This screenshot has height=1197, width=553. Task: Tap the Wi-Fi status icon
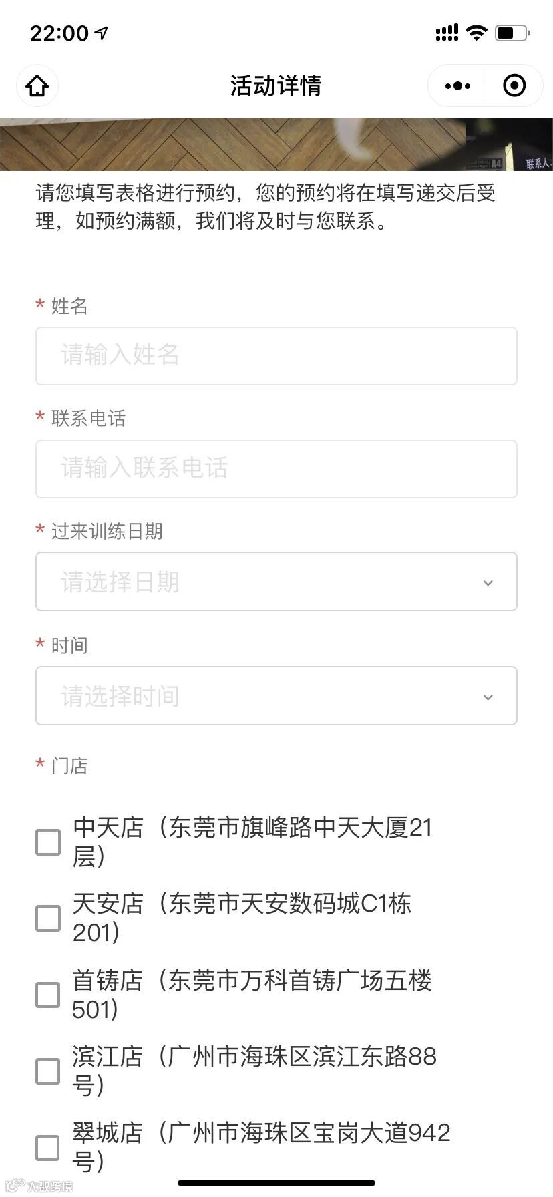click(x=477, y=33)
